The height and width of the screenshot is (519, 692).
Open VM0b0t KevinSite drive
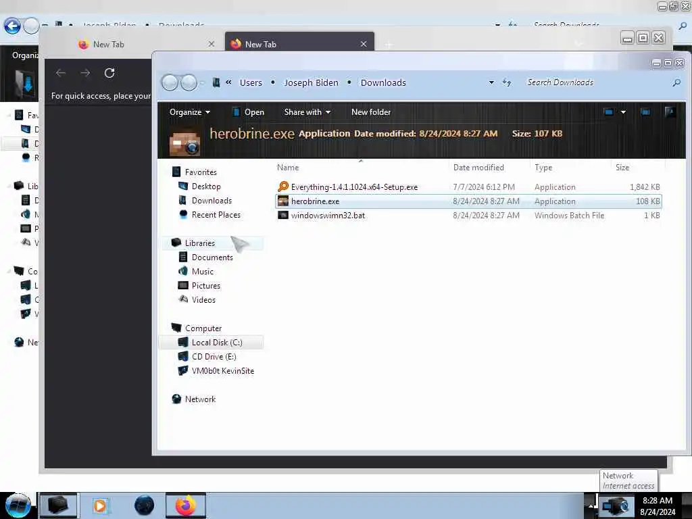[x=223, y=371]
